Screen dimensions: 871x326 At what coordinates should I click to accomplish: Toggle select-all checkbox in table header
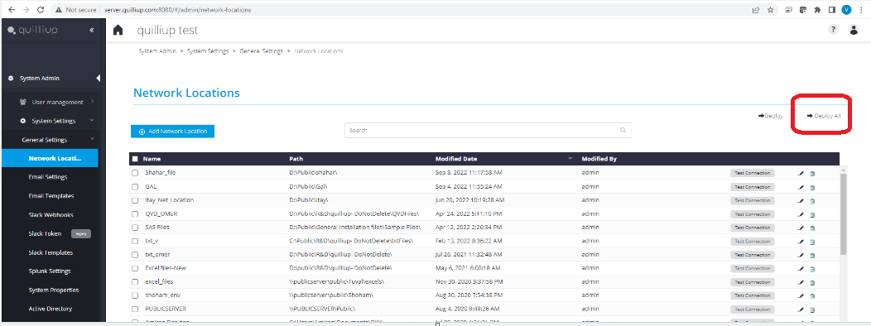pyautogui.click(x=135, y=159)
